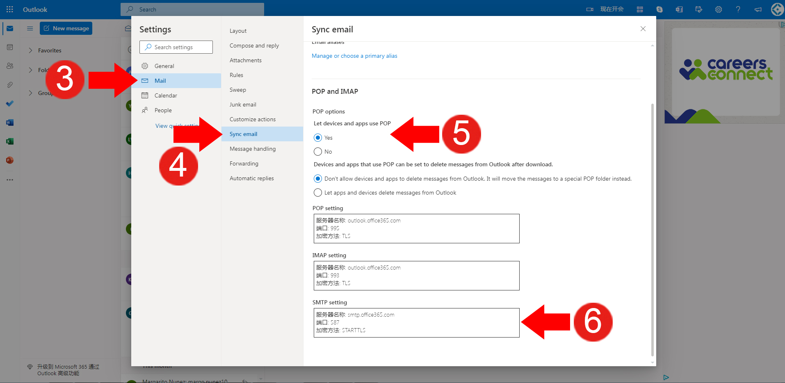Close the Settings dialog
Viewport: 785px width, 383px height.
click(643, 29)
